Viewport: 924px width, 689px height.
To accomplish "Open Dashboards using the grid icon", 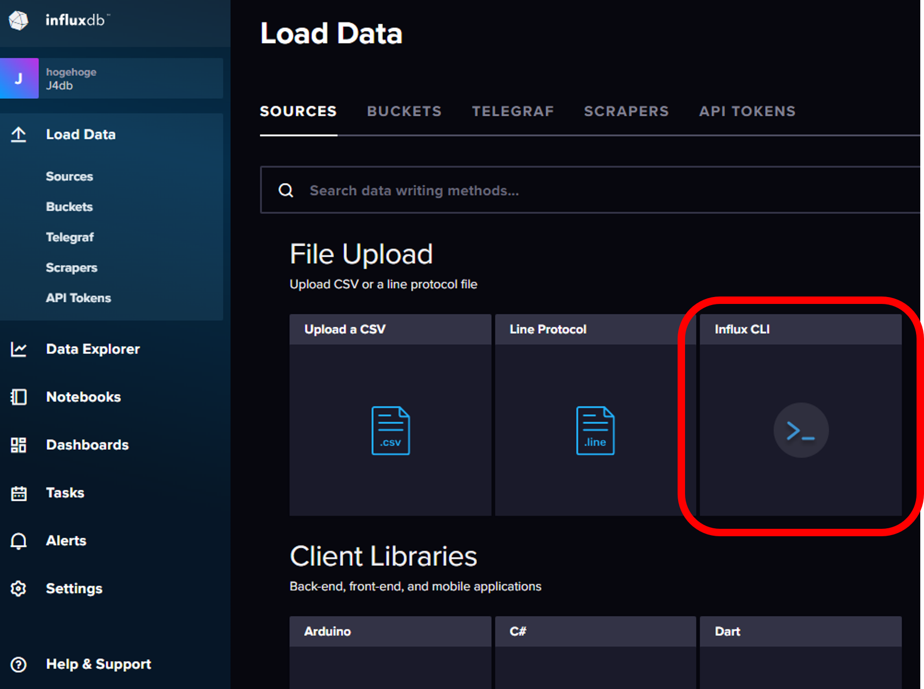I will pos(19,445).
